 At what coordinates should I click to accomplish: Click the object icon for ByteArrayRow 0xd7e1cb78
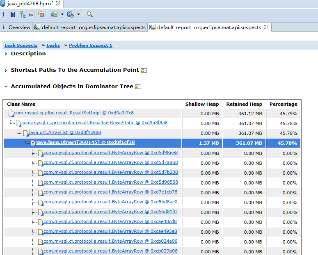pyautogui.click(x=41, y=193)
